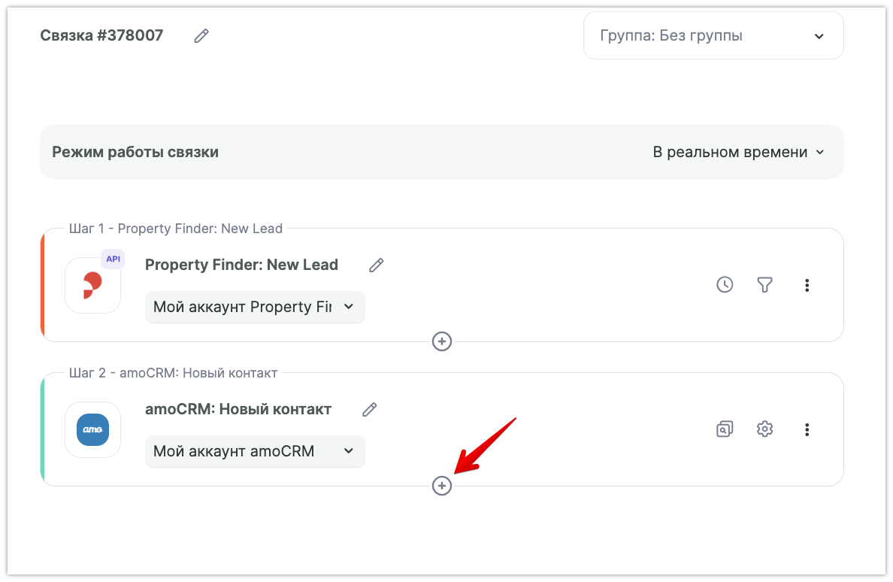Screen dimensions: 893x582
Task: Click the API badge on step 1
Action: (113, 259)
